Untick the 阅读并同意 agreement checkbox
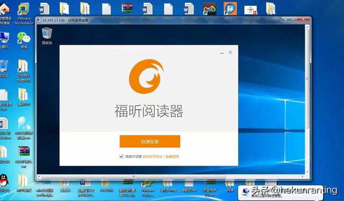This screenshot has height=201, width=344. point(121,156)
